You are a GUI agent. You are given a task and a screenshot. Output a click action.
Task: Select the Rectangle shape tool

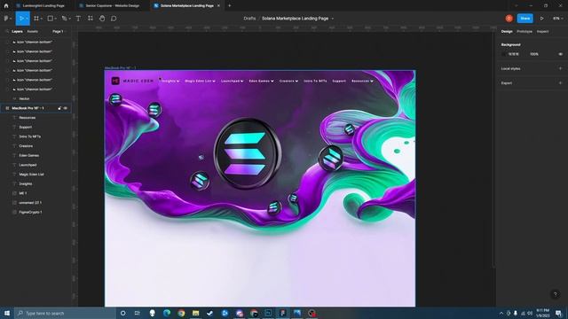coord(51,19)
